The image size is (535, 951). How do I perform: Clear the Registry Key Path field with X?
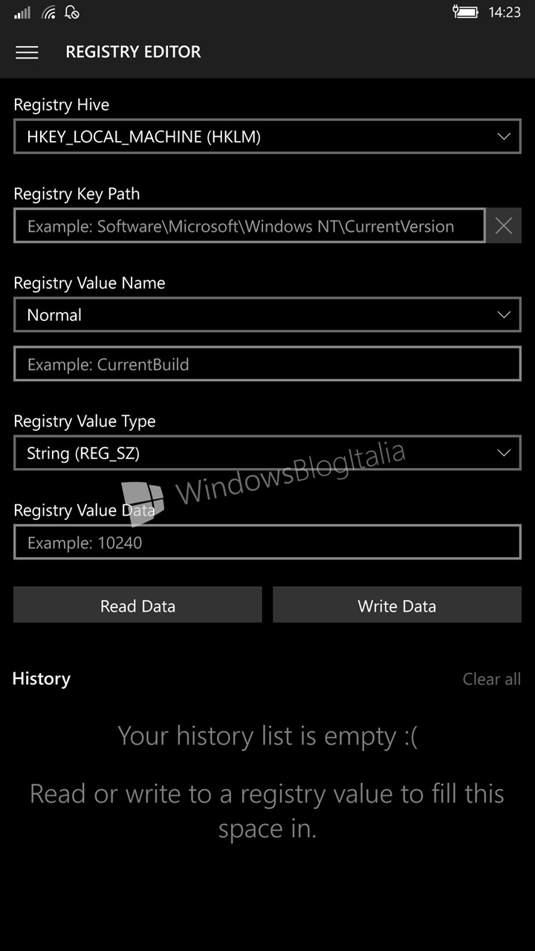504,226
